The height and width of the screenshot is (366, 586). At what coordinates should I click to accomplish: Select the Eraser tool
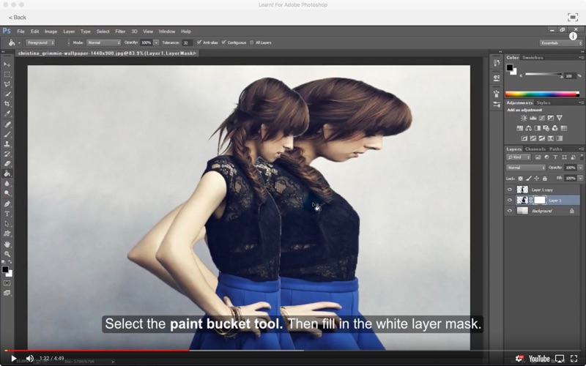pyautogui.click(x=7, y=163)
